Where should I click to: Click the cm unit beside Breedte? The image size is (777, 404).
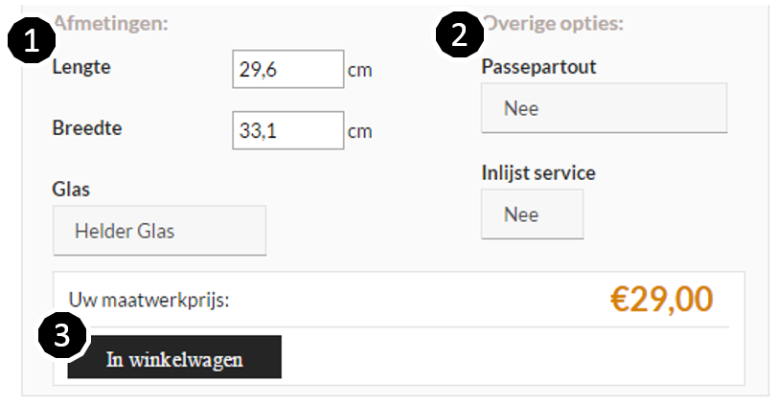[360, 132]
